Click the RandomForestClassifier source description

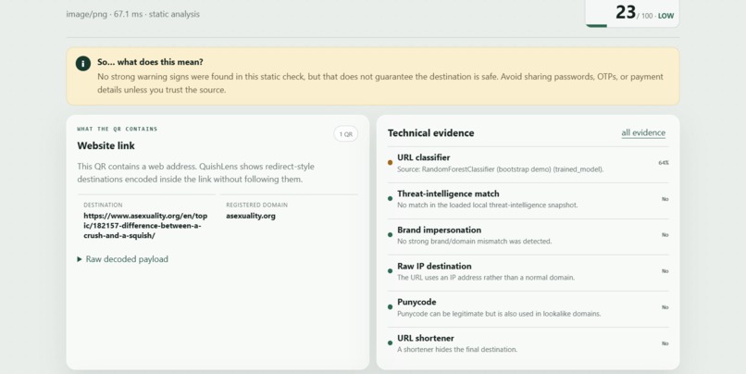501,169
